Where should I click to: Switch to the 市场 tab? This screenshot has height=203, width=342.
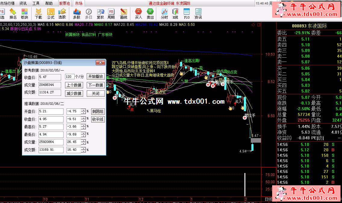tap(79, 3)
